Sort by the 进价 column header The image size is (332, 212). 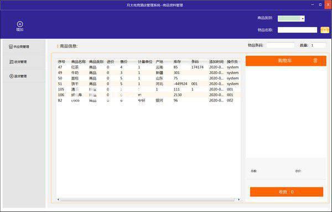[x=110, y=62]
